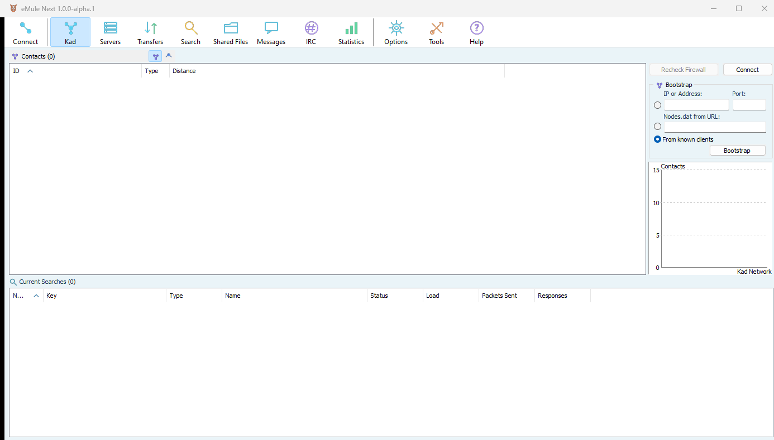Open the Search window
The width and height of the screenshot is (774, 440).
click(191, 32)
